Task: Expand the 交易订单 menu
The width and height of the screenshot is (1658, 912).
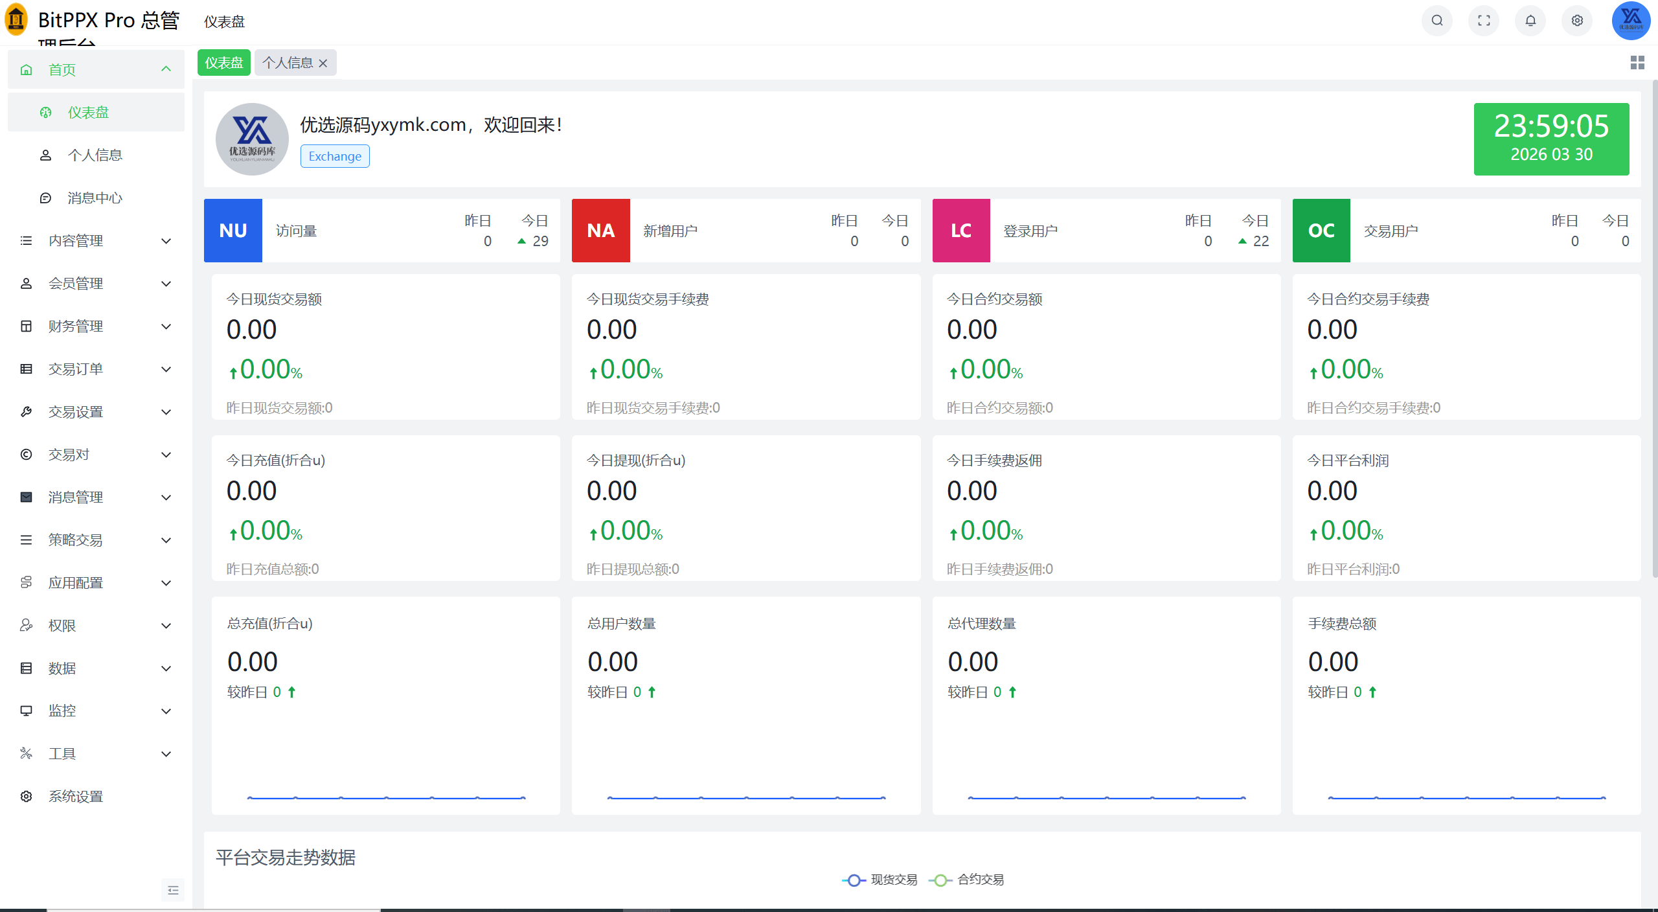Action: [96, 369]
